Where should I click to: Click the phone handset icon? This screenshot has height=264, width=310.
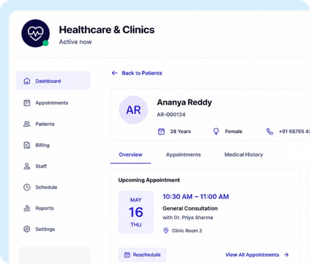(270, 131)
